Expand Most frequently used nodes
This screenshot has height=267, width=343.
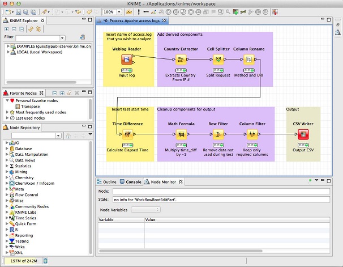click(x=7, y=112)
